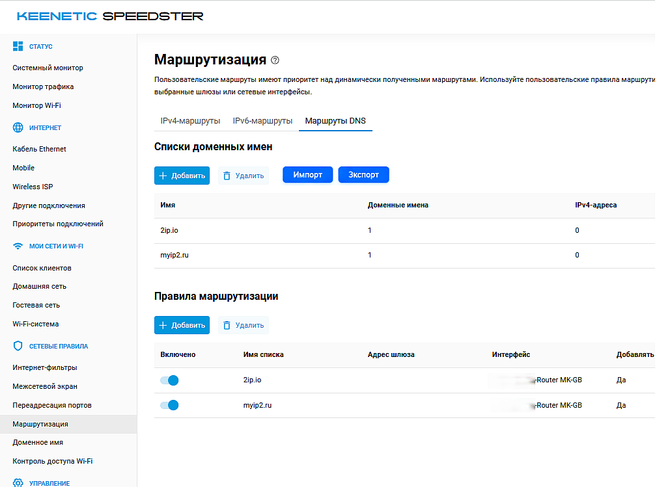Image resolution: width=657 pixels, height=487 pixels.
Task: Open Системный монитор in the sidebar
Action: click(48, 68)
